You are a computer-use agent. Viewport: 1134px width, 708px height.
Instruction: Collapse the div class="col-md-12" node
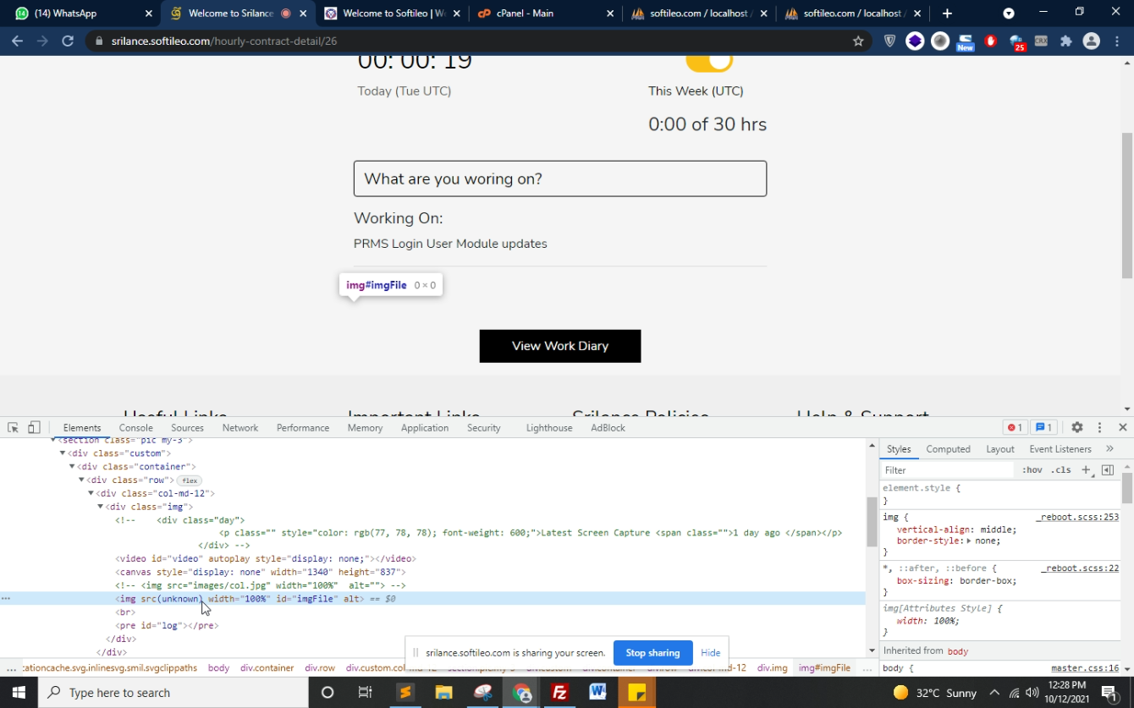click(91, 493)
